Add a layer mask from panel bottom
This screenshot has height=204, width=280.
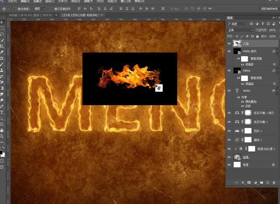249,183
